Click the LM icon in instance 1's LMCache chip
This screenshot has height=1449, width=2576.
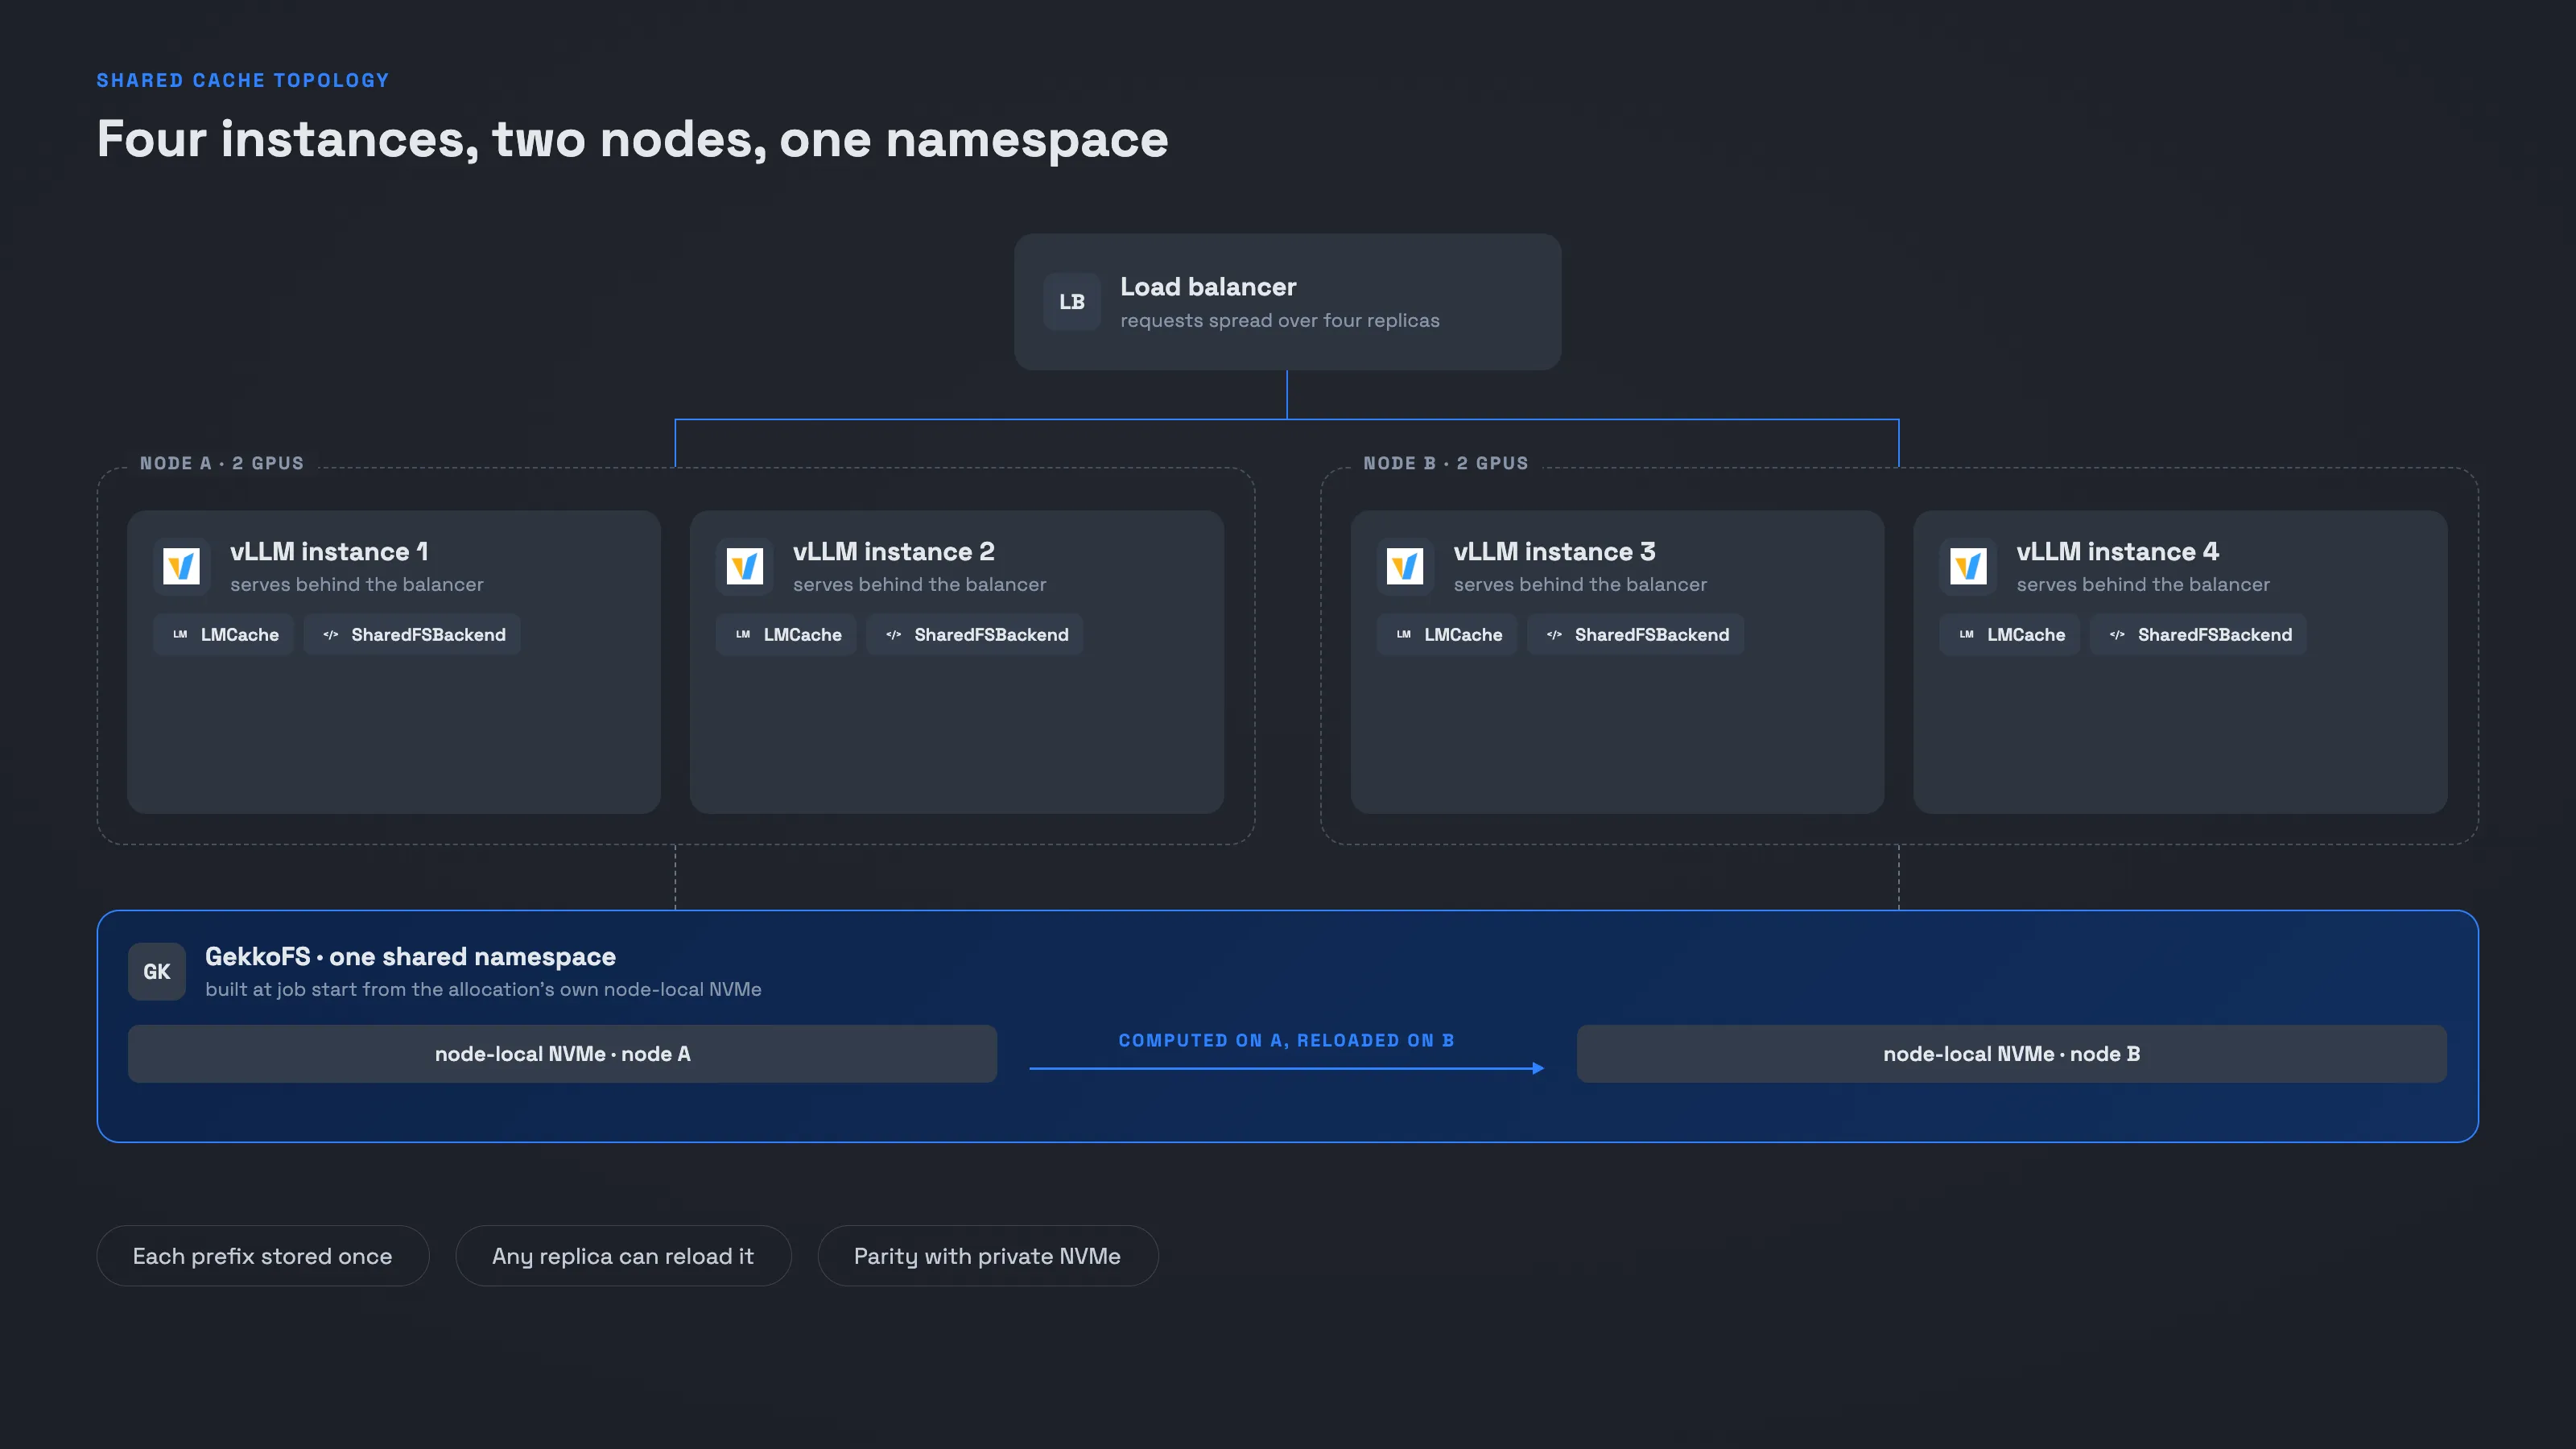[x=180, y=634]
